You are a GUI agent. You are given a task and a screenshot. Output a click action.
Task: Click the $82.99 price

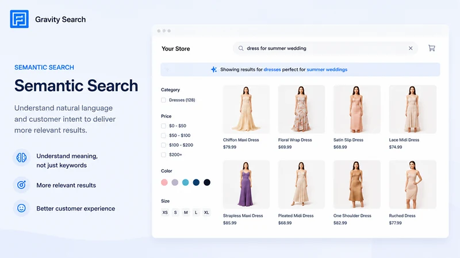coord(340,223)
